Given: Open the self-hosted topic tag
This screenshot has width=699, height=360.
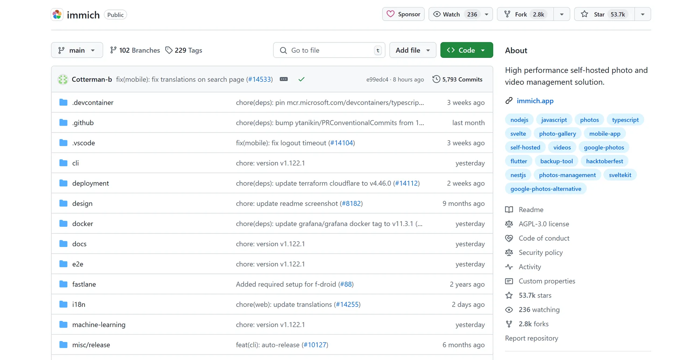Looking at the screenshot, I should pos(525,147).
